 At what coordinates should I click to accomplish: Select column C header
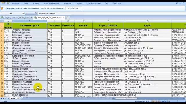click(x=54, y=21)
